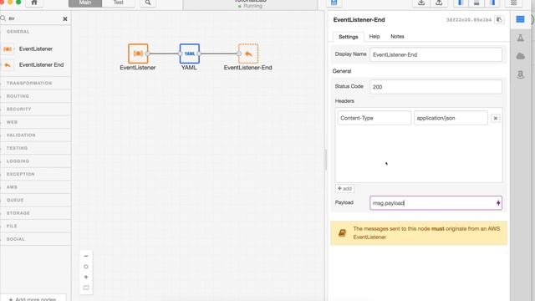Reset canvas zoom with circle button
535x301 pixels.
[x=86, y=267]
